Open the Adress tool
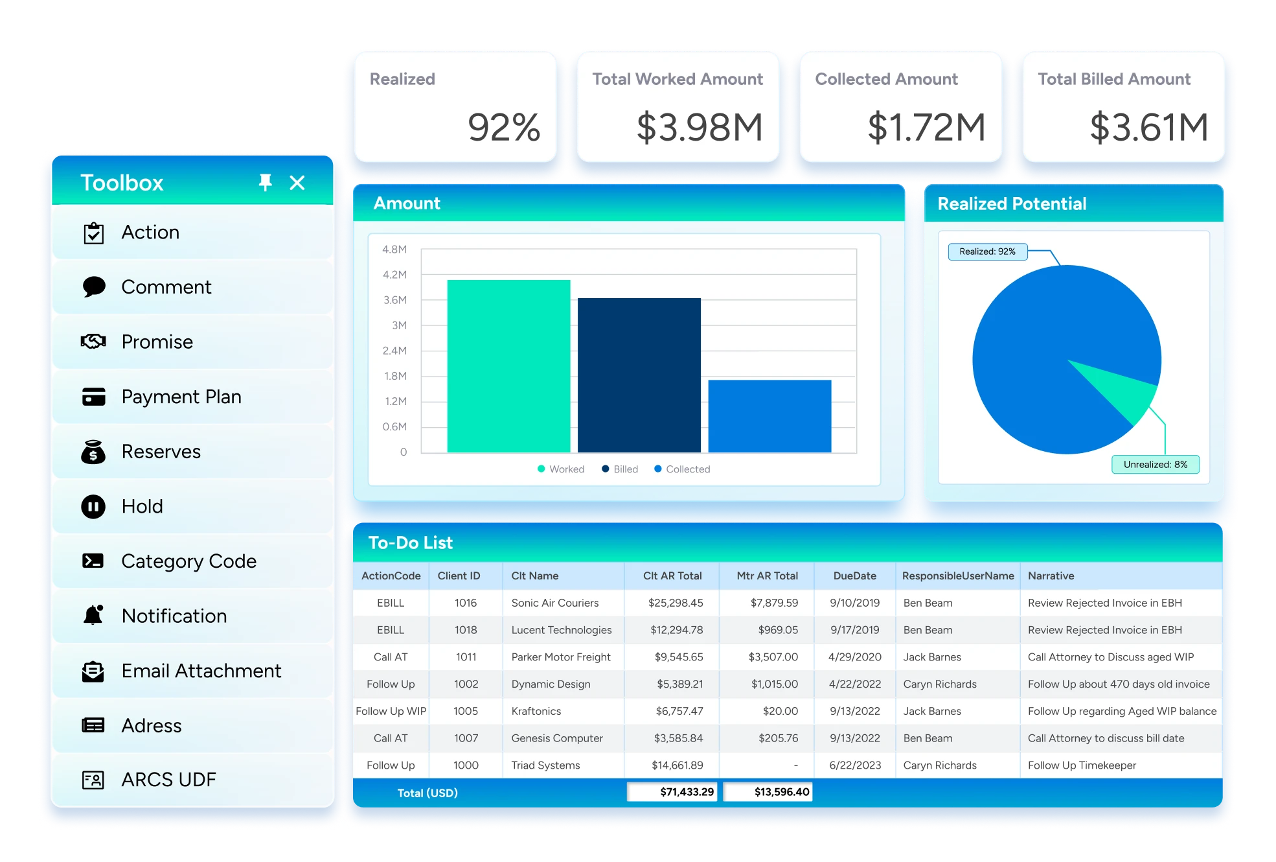Screen dimensions: 1276x862 (x=151, y=725)
